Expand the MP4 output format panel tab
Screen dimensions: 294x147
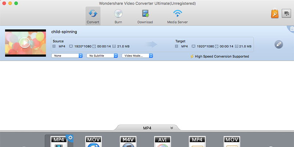(x=147, y=128)
